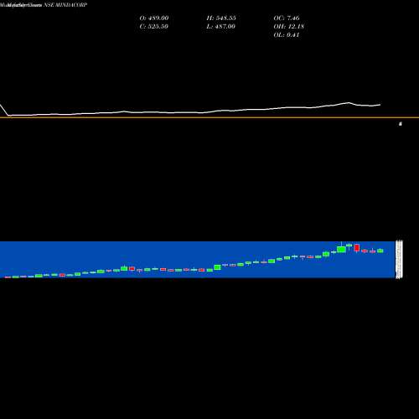419x419 pixels.
Task: Click the open price value O: 489.00
Action: pyautogui.click(x=154, y=18)
